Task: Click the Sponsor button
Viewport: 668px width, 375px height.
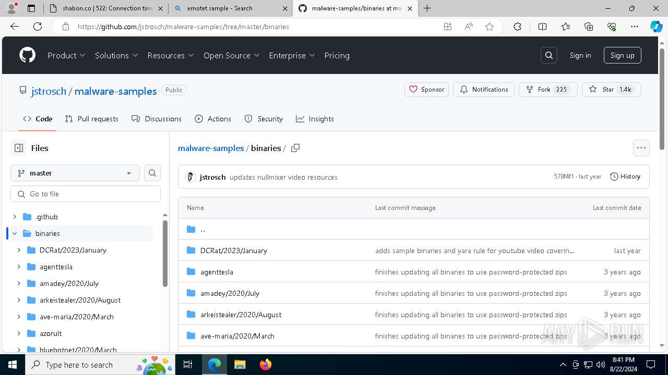Action: [426, 90]
